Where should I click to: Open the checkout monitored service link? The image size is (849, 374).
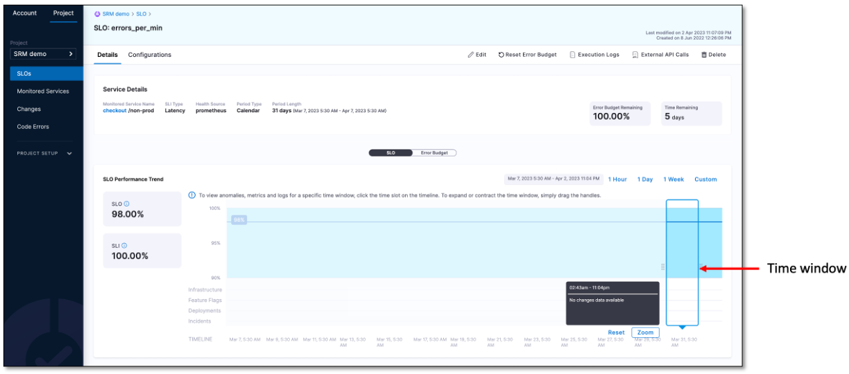coord(114,111)
